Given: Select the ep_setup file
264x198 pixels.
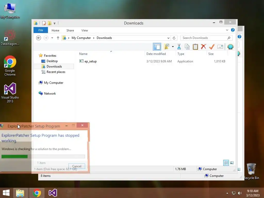Looking at the screenshot, I should 90,61.
